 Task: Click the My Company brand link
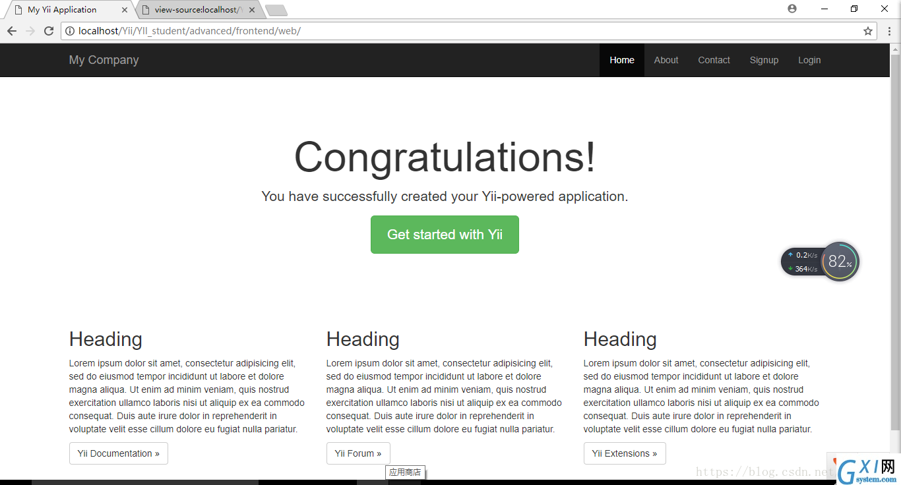104,60
